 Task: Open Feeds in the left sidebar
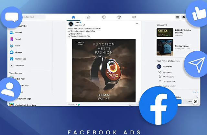[x=15, y=46]
